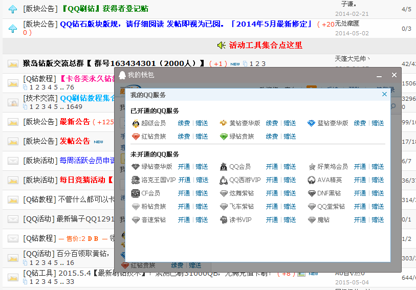Screen dimensions: 416x290
Task: Click the 红钻贵族 red diamond icon in dialog
Action: click(x=136, y=137)
